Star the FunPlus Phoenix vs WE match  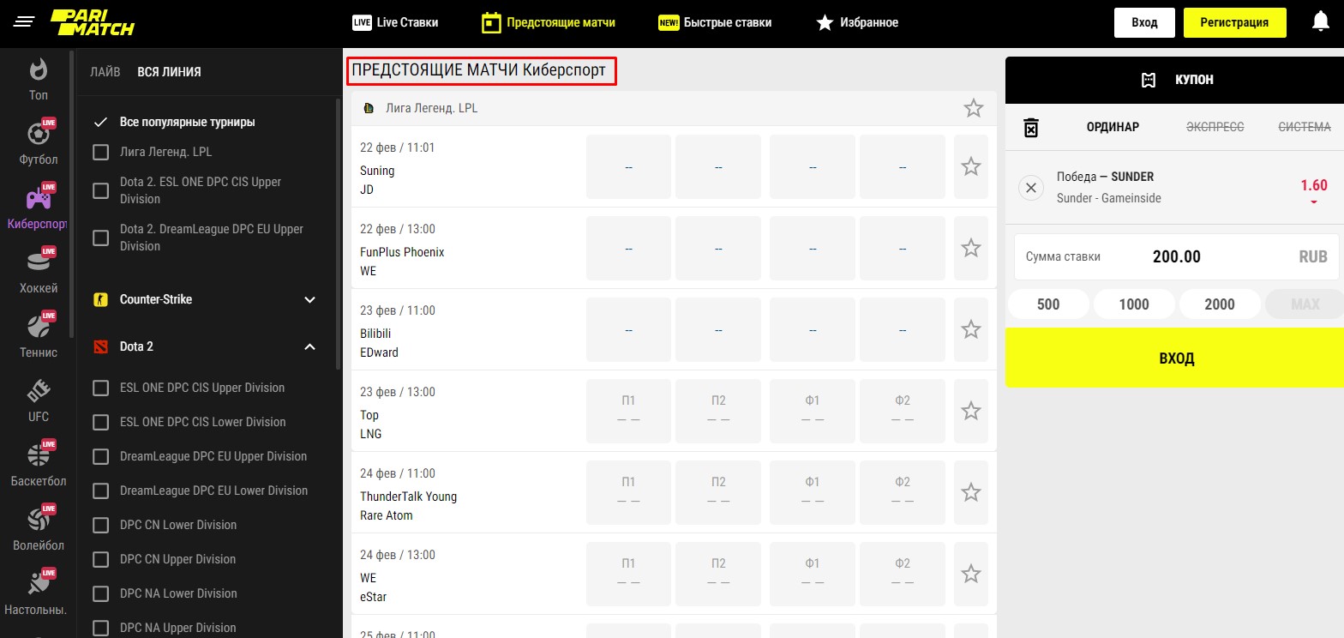coord(971,248)
